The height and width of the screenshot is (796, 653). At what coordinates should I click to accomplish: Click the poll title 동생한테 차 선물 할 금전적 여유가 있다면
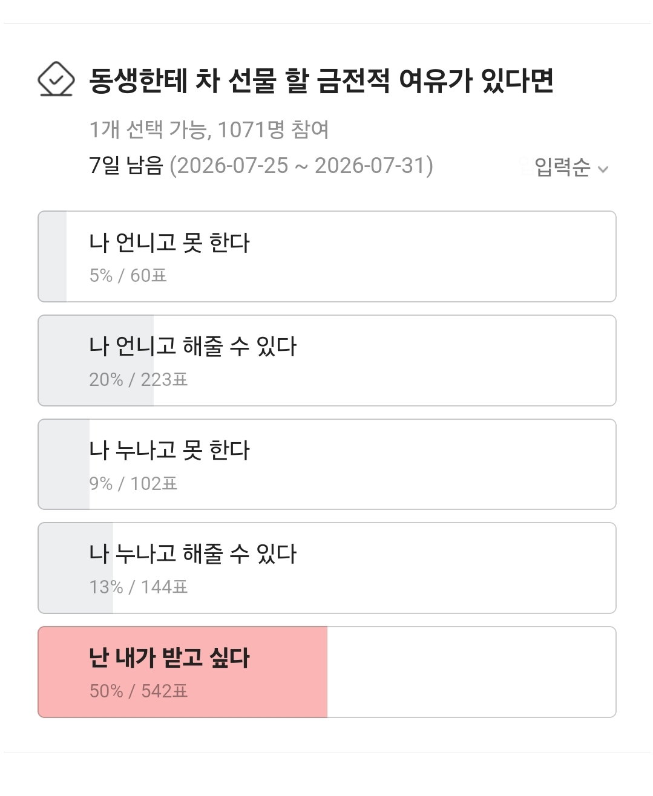[x=321, y=80]
